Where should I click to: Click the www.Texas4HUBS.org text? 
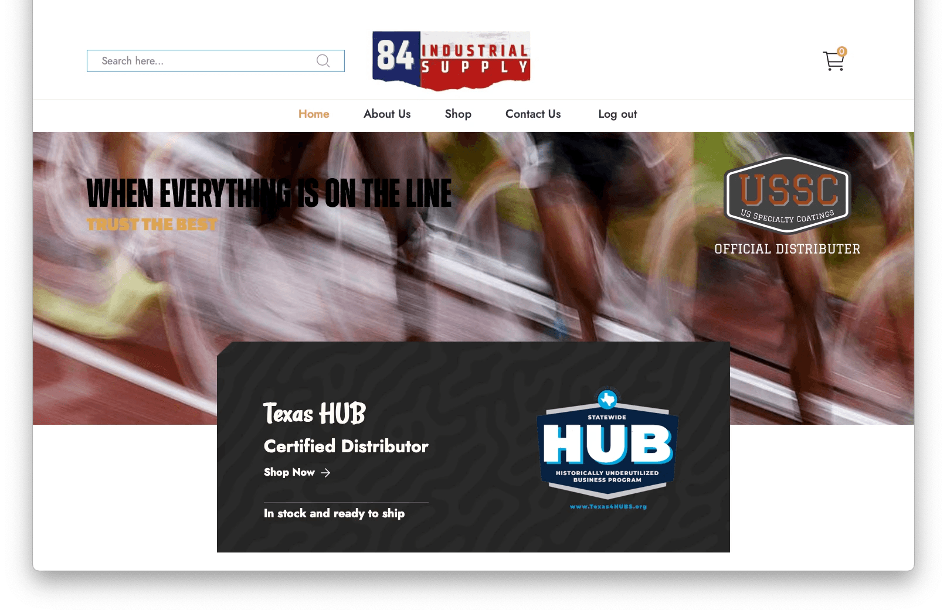608,507
